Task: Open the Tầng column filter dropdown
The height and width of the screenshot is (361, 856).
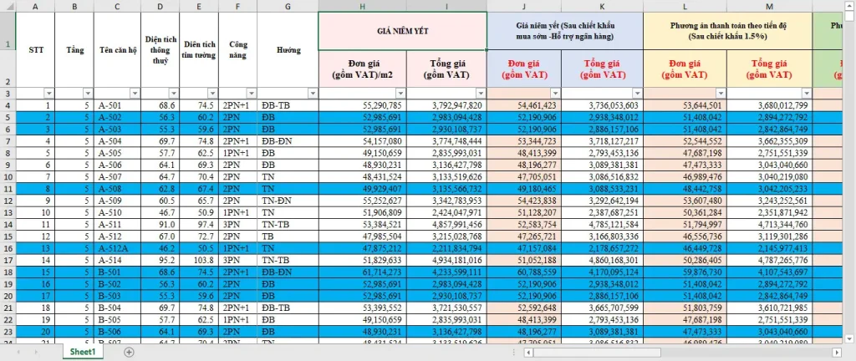Action: click(x=88, y=94)
